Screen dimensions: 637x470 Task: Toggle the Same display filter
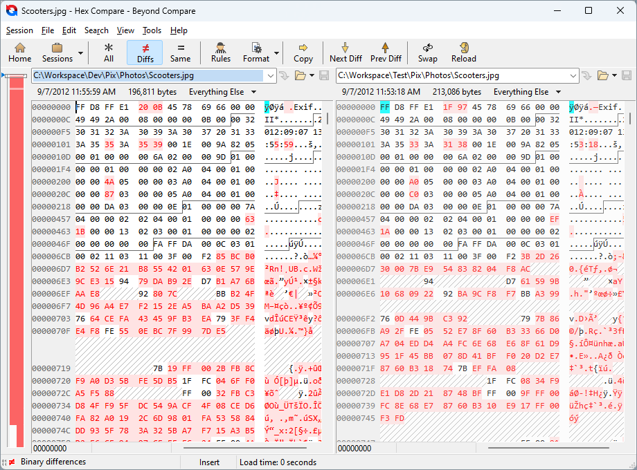(x=180, y=52)
